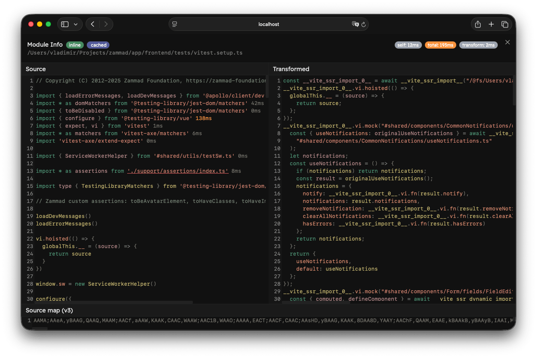Click the Reader/page options icon in address bar
This screenshot has height=358, width=537.
click(174, 24)
